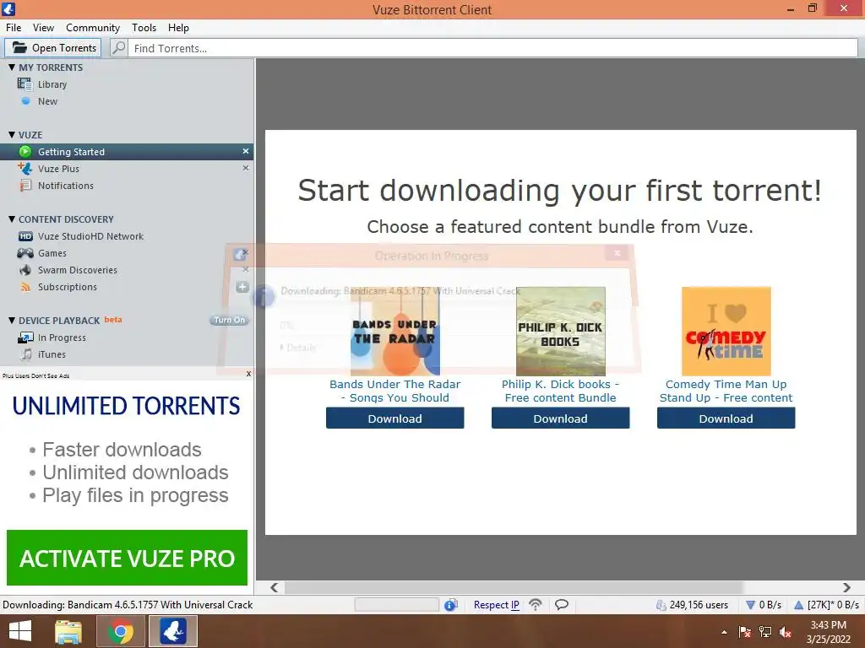This screenshot has height=648, width=865.
Task: Click the status bar wifi NAT icon
Action: (x=535, y=604)
